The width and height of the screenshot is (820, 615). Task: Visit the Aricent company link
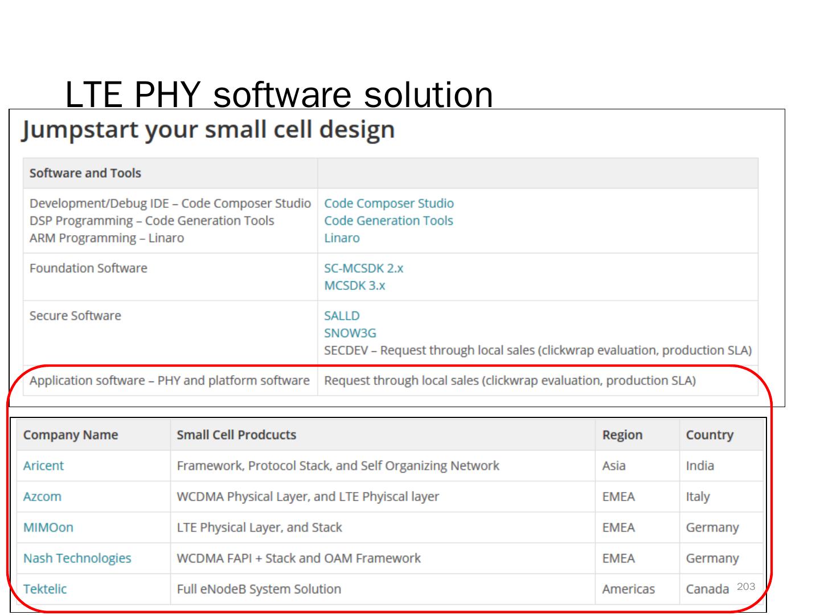click(x=43, y=465)
